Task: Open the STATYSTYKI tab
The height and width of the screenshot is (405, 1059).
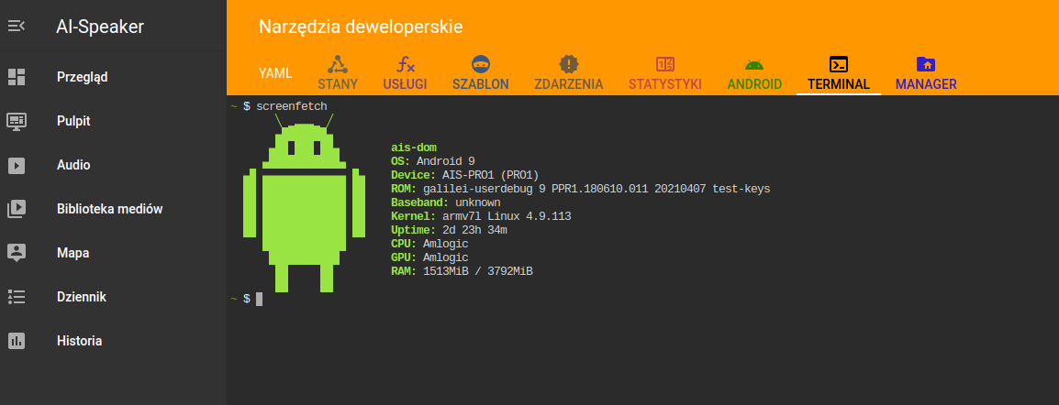Action: pyautogui.click(x=665, y=73)
